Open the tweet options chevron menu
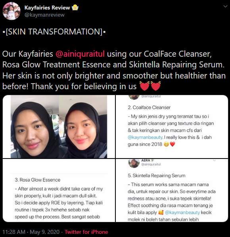Image resolution: width=230 pixels, height=237 pixels. [x=225, y=6]
